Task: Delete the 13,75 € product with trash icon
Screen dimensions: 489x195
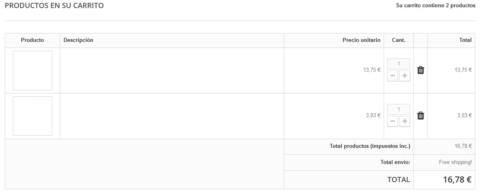Action: (421, 70)
